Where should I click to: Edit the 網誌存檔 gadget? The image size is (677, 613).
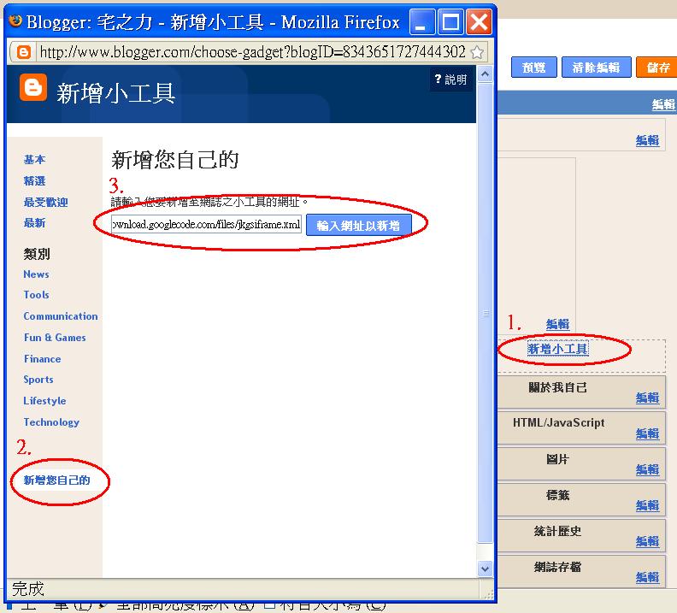coord(647,577)
